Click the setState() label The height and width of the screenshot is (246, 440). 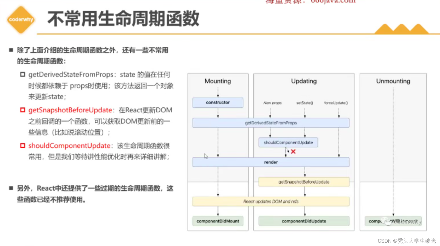[x=304, y=103]
